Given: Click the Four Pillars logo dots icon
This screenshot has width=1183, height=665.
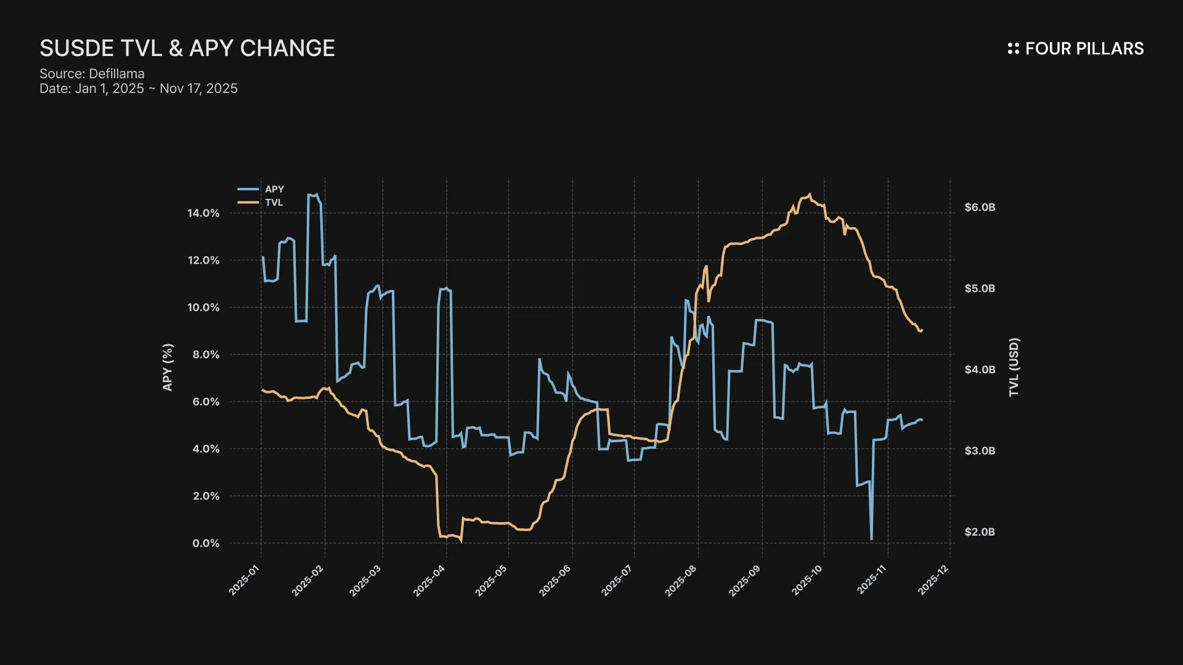Looking at the screenshot, I should pos(1013,49).
